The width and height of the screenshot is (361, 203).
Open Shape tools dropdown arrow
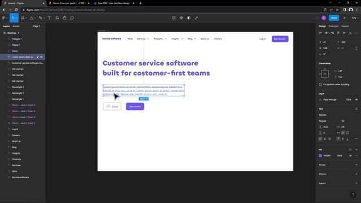(34, 18)
